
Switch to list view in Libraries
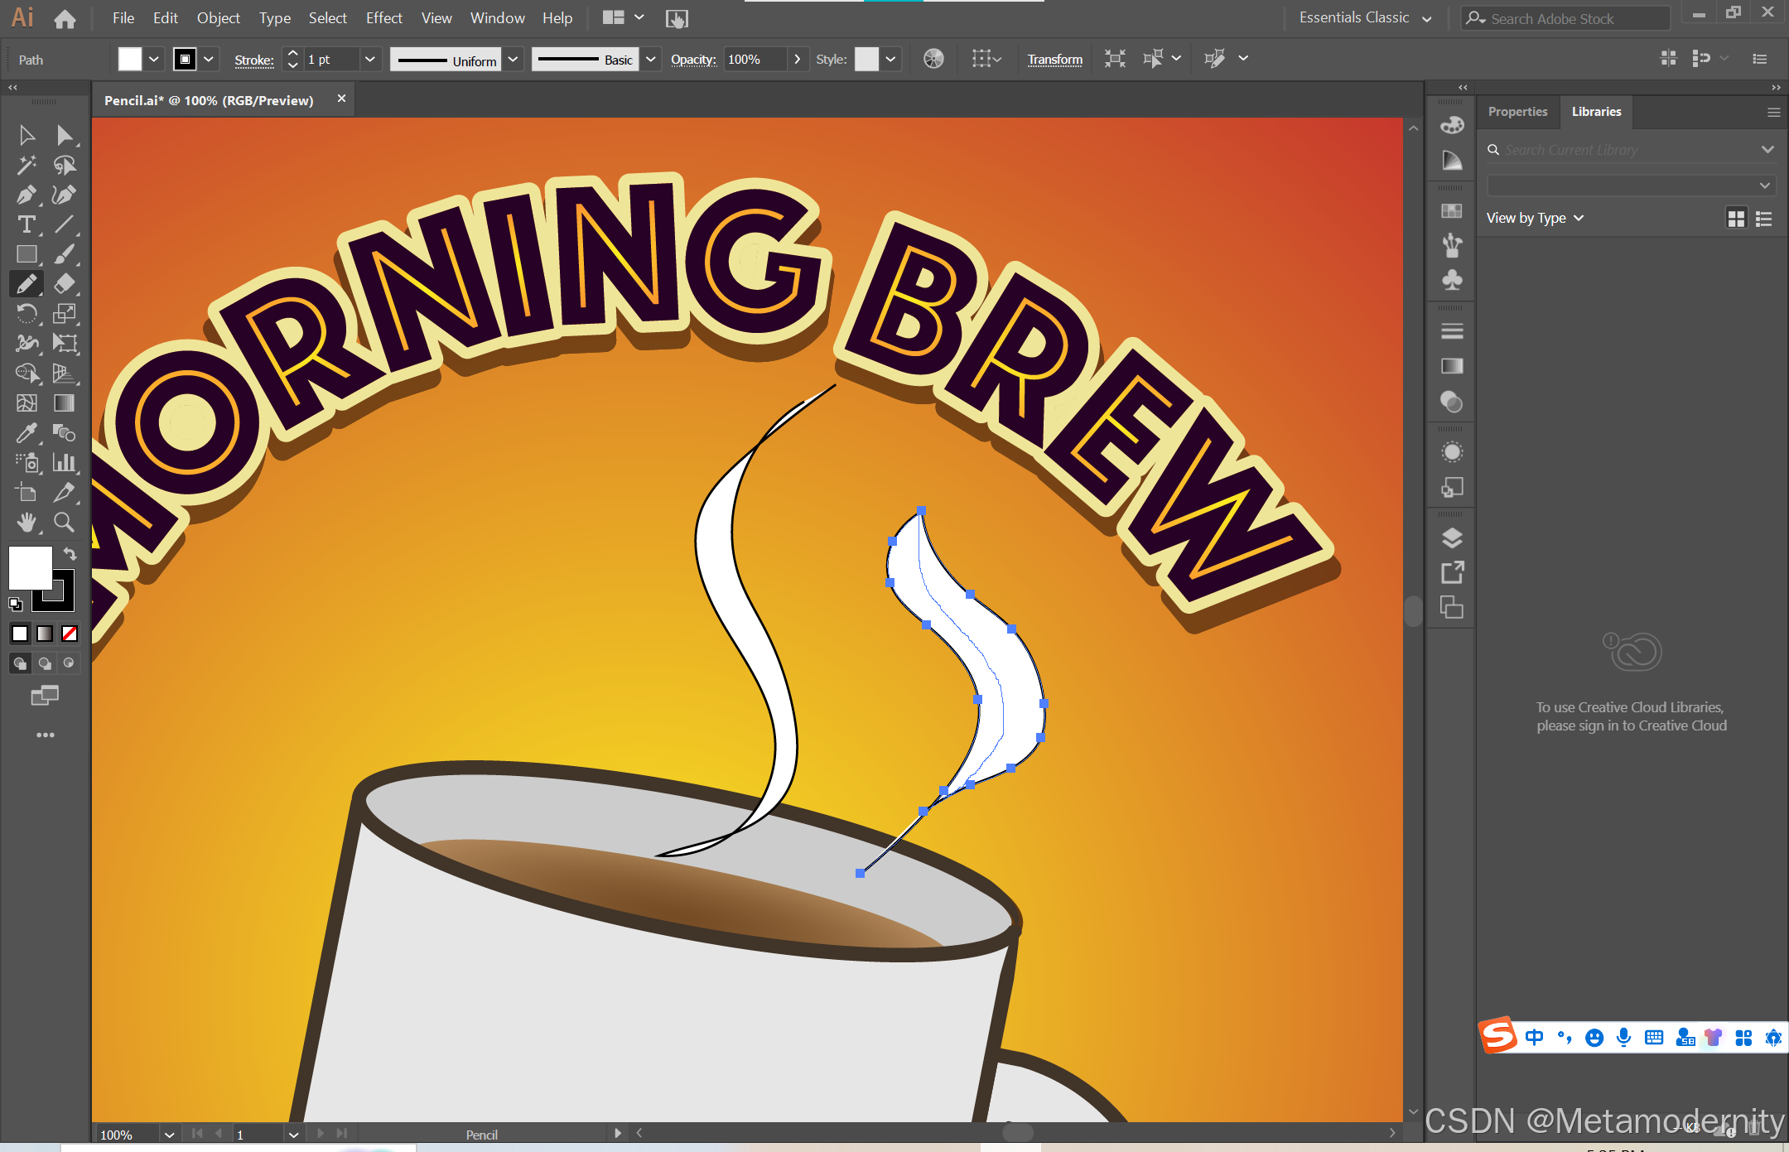(1764, 219)
